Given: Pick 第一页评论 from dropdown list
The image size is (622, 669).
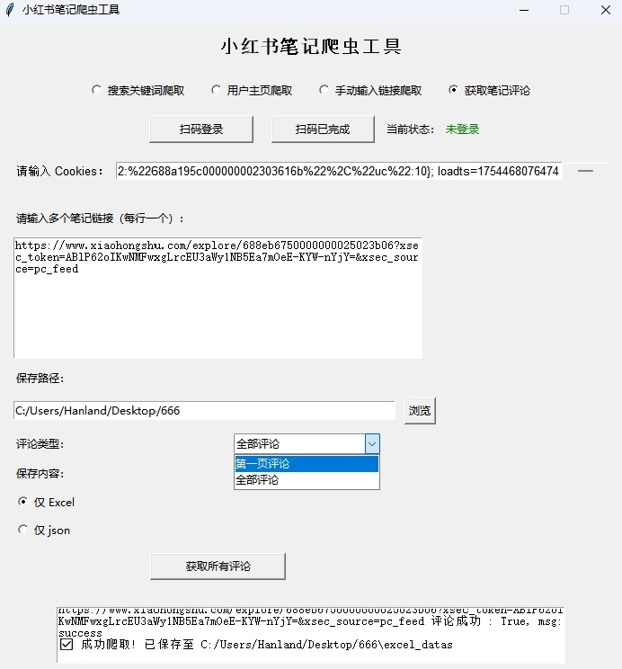Looking at the screenshot, I should point(307,464).
